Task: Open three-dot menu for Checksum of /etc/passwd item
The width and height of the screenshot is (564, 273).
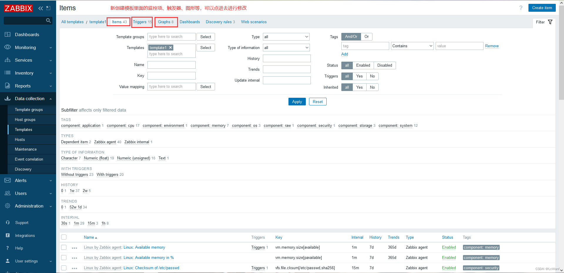Action: (x=75, y=268)
